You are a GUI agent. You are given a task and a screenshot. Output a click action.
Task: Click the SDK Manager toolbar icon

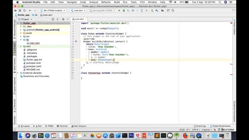pyautogui.click(x=157, y=10)
